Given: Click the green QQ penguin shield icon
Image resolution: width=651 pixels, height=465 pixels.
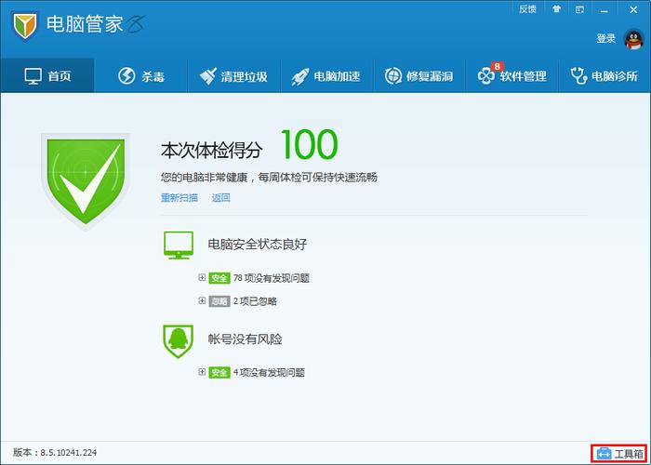Looking at the screenshot, I should point(179,341).
